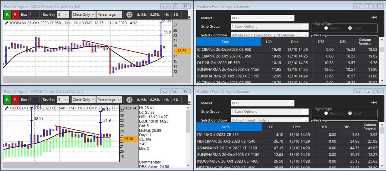Open Market dropdown in top scanner
The width and height of the screenshot is (386, 171).
pyautogui.click(x=262, y=18)
